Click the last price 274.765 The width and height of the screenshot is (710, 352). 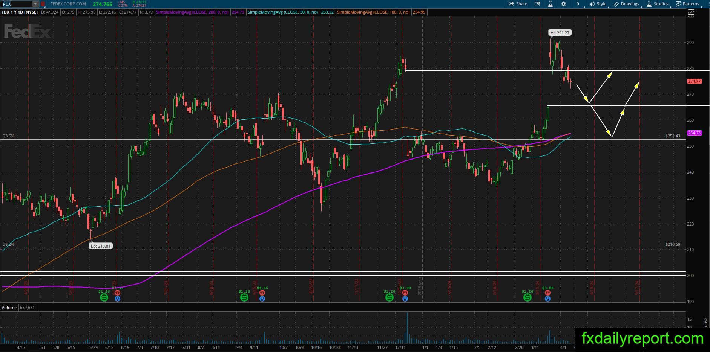click(103, 4)
